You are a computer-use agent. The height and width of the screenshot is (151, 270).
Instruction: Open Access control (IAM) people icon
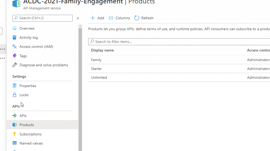coord(15,47)
